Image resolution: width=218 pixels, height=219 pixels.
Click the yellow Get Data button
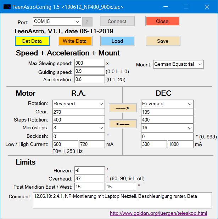tap(32, 41)
